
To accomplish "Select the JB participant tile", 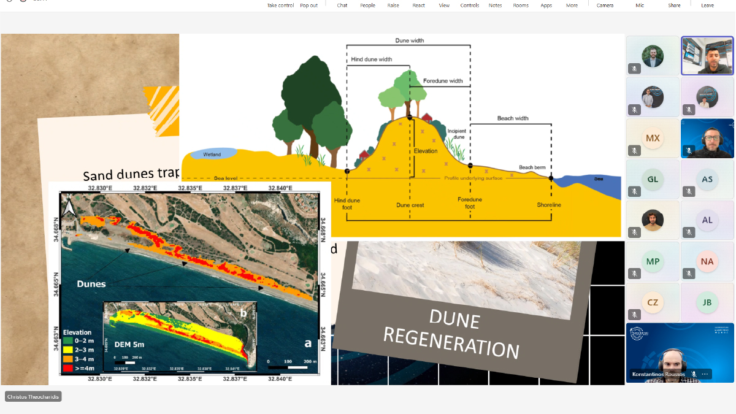I will 707,302.
